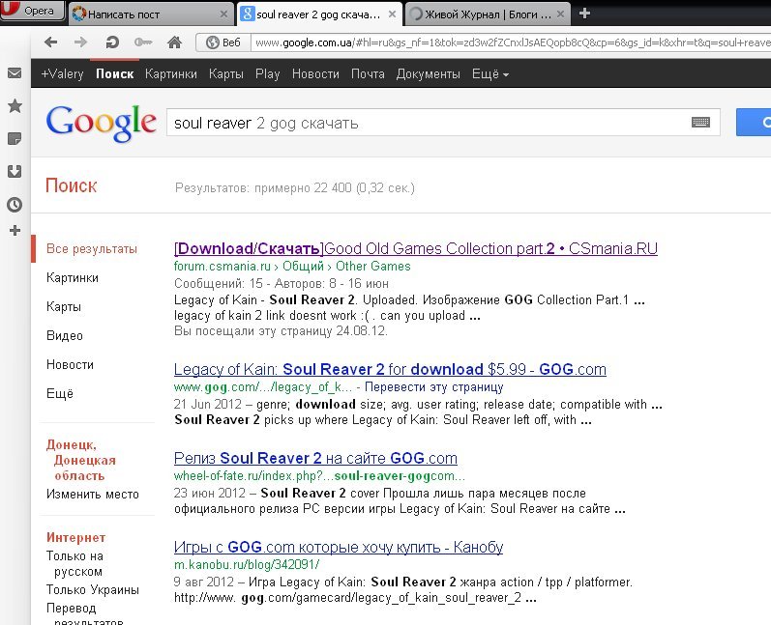Select Только Украины filter
The height and width of the screenshot is (625, 771).
pyautogui.click(x=93, y=589)
